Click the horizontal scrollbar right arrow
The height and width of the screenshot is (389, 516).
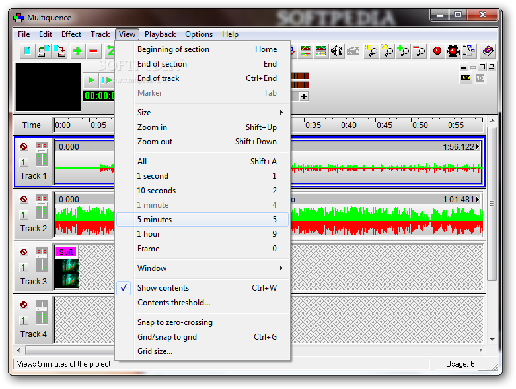(x=481, y=350)
